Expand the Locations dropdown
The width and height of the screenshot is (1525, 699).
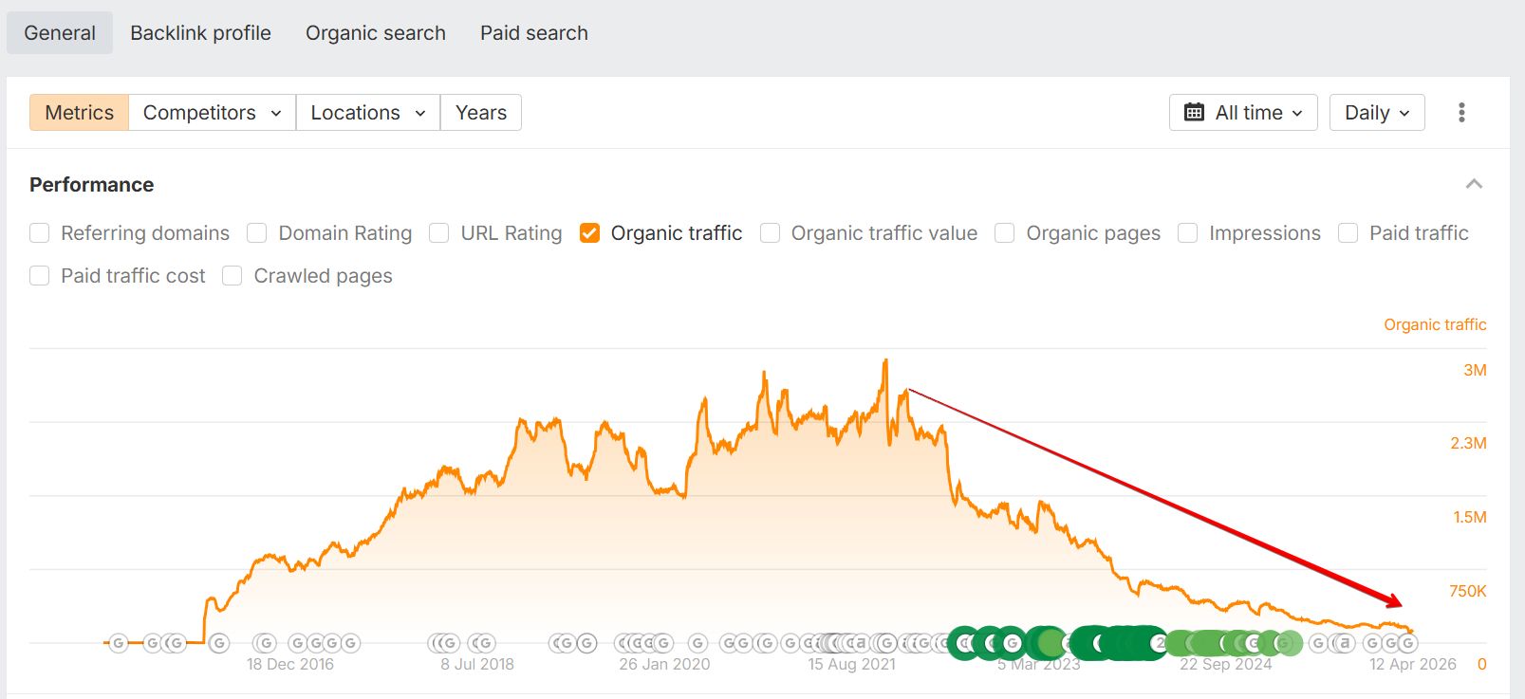(367, 112)
